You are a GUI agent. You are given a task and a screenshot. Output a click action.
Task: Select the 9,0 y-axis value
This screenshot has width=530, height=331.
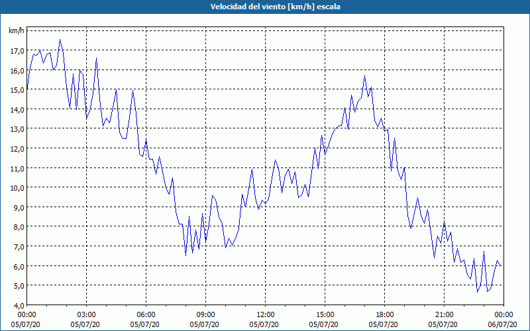coord(19,207)
